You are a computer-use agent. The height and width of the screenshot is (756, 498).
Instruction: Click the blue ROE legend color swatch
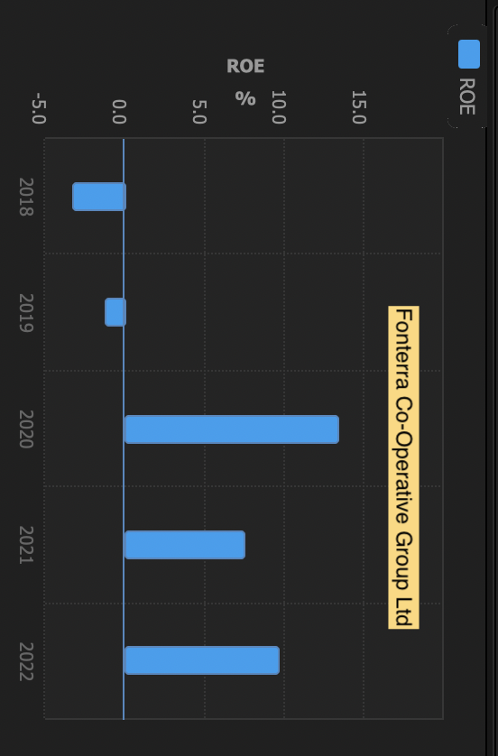tap(468, 53)
